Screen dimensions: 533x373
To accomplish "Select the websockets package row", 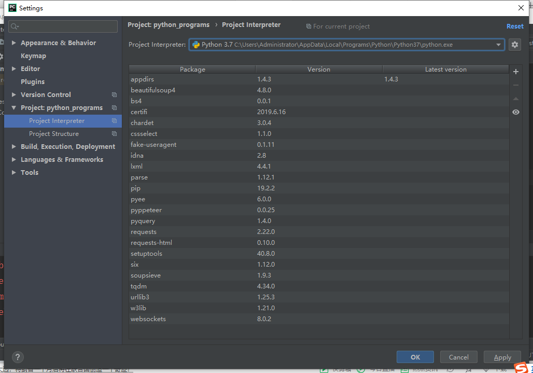I will pyautogui.click(x=319, y=319).
